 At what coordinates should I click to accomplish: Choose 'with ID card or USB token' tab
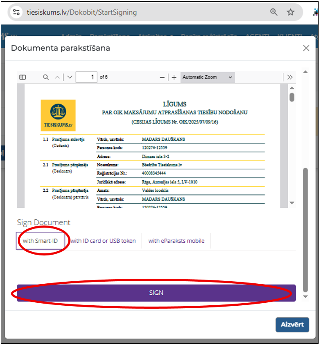(x=103, y=241)
